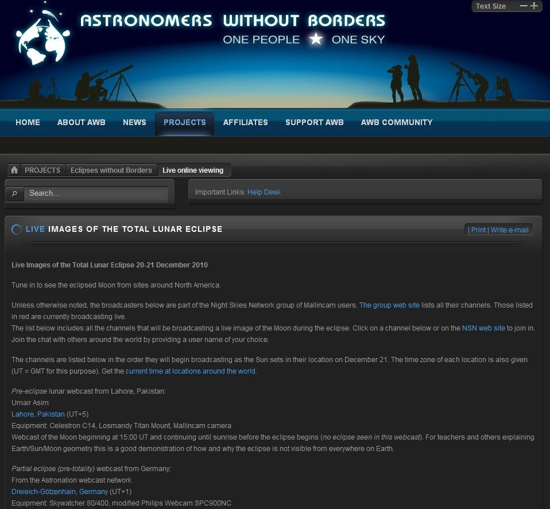The height and width of the screenshot is (509, 550).
Task: Open the Dreieich-Götzenhain, Germany link
Action: click(60, 491)
